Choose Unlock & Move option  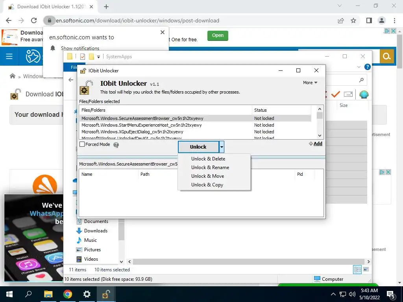pyautogui.click(x=207, y=176)
